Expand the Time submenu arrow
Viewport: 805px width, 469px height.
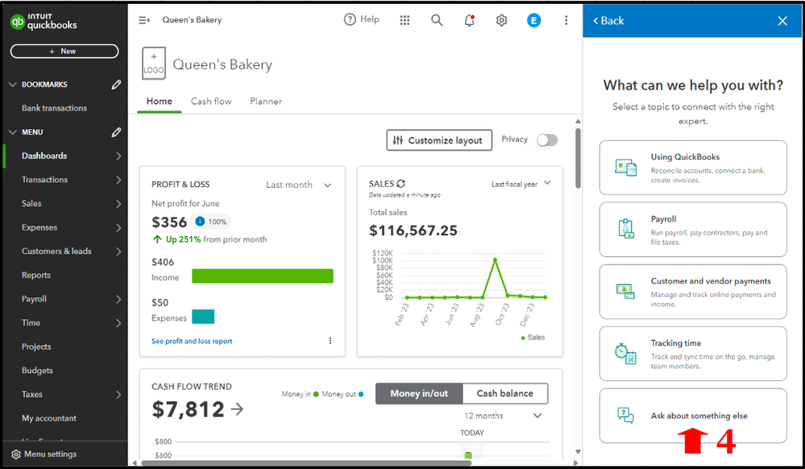118,322
